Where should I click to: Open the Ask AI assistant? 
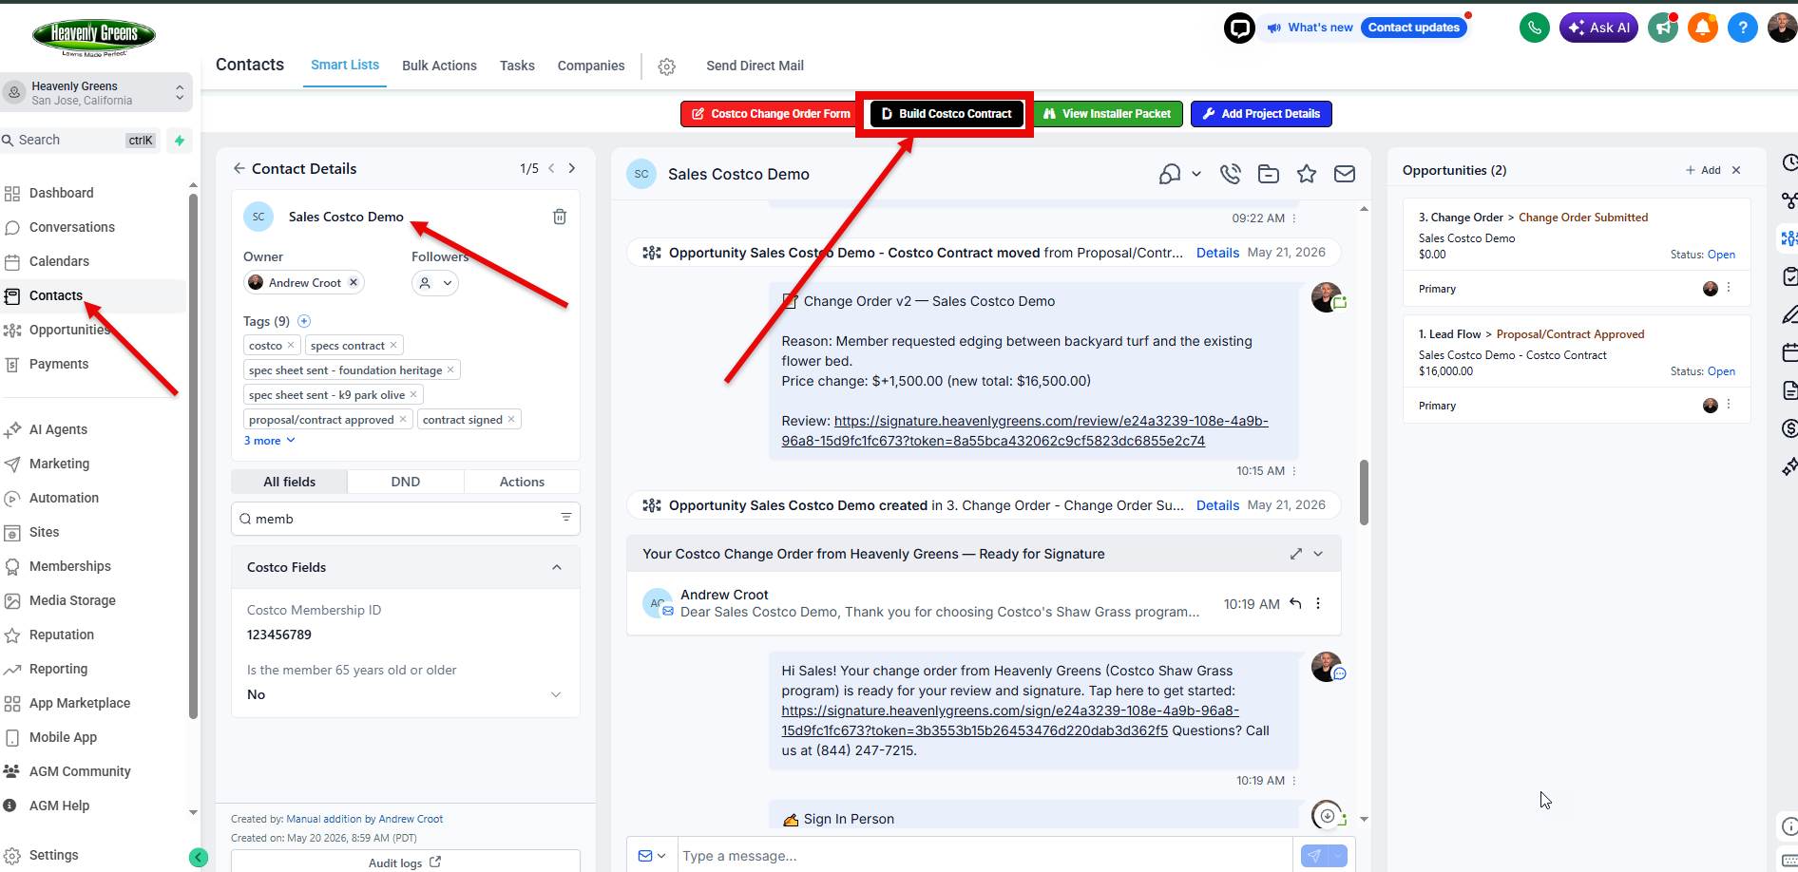click(x=1598, y=28)
